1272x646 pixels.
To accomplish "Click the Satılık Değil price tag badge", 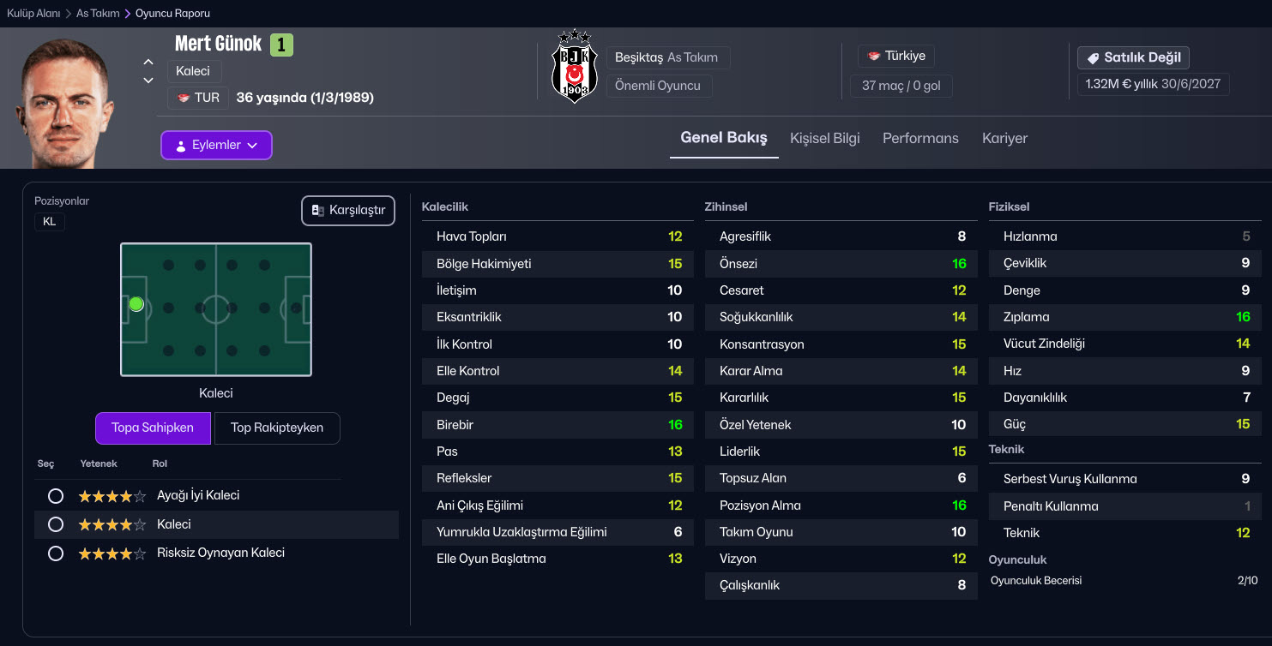I will [x=1133, y=57].
